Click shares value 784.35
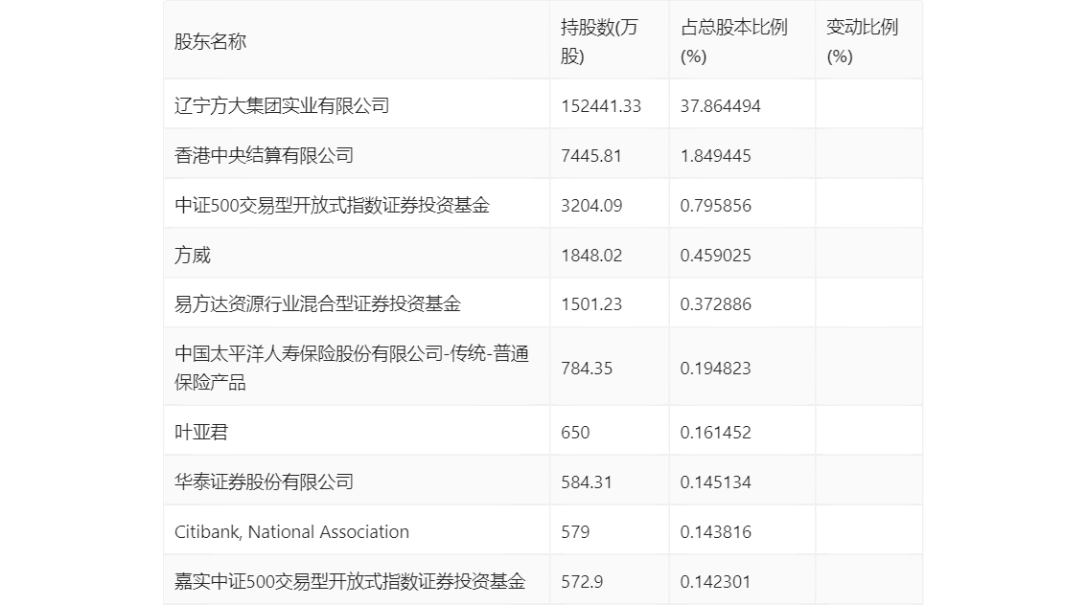Viewport: 1087px width, 605px height. [587, 369]
